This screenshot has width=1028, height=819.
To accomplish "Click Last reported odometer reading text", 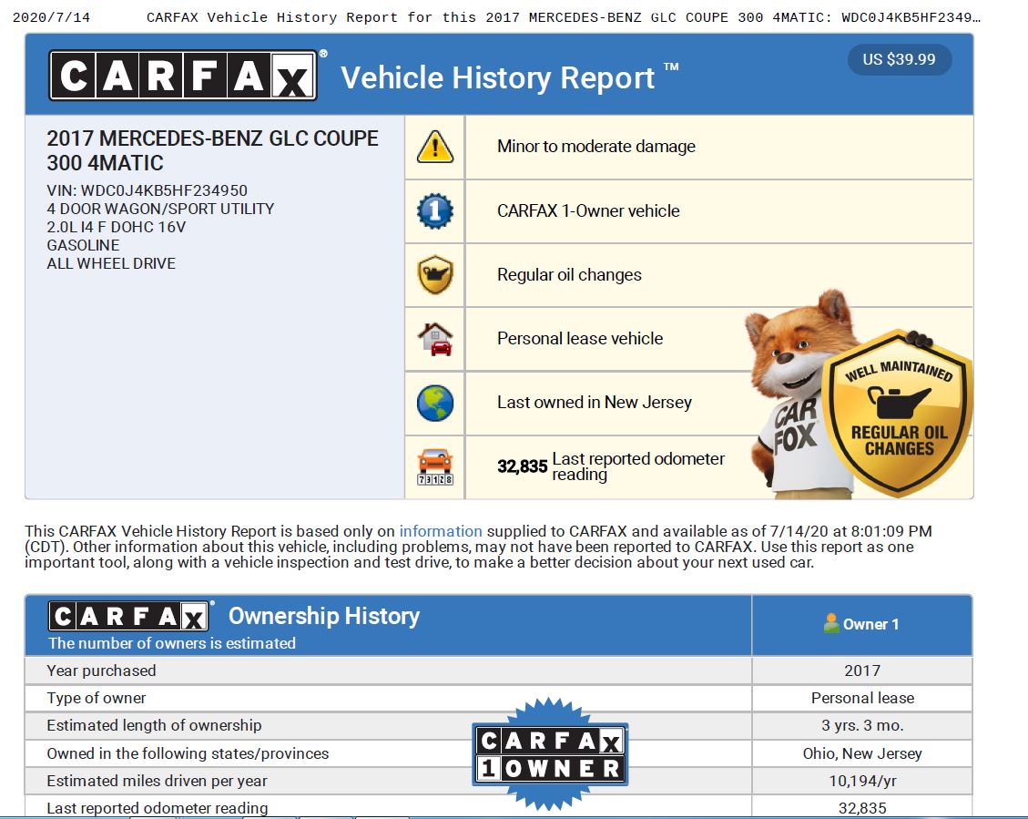I will pos(638,466).
